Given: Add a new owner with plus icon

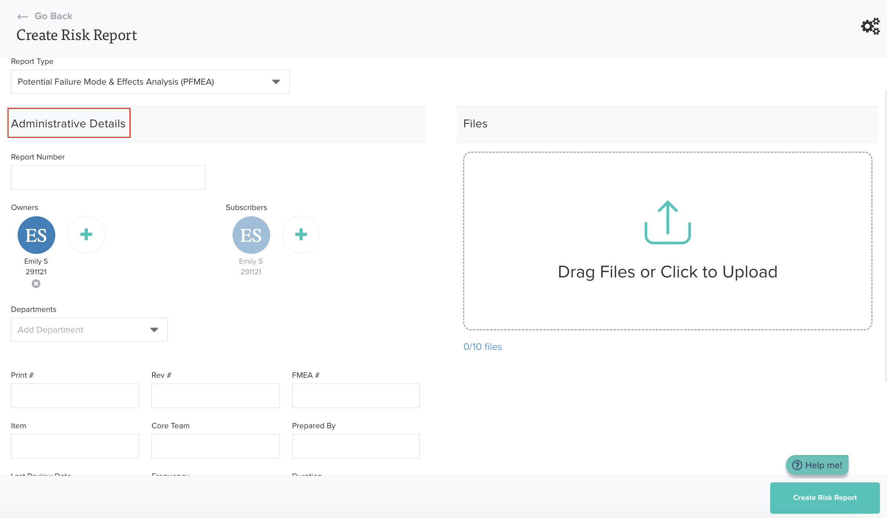Looking at the screenshot, I should (x=86, y=235).
